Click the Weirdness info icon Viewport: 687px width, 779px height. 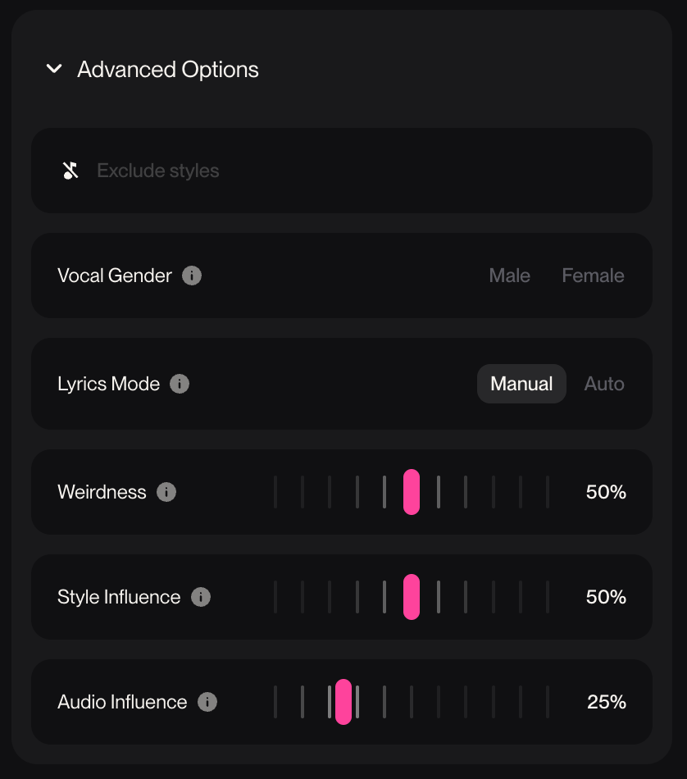pos(166,492)
